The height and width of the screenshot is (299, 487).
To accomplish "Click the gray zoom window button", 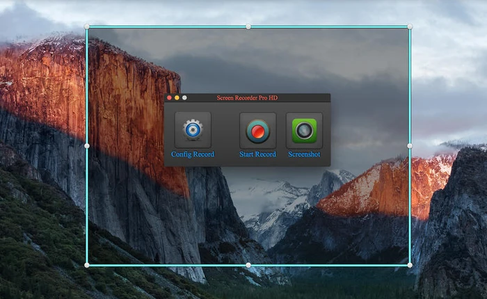I will pyautogui.click(x=184, y=98).
